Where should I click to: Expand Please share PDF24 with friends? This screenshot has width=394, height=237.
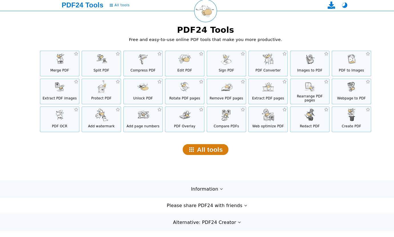click(x=207, y=205)
